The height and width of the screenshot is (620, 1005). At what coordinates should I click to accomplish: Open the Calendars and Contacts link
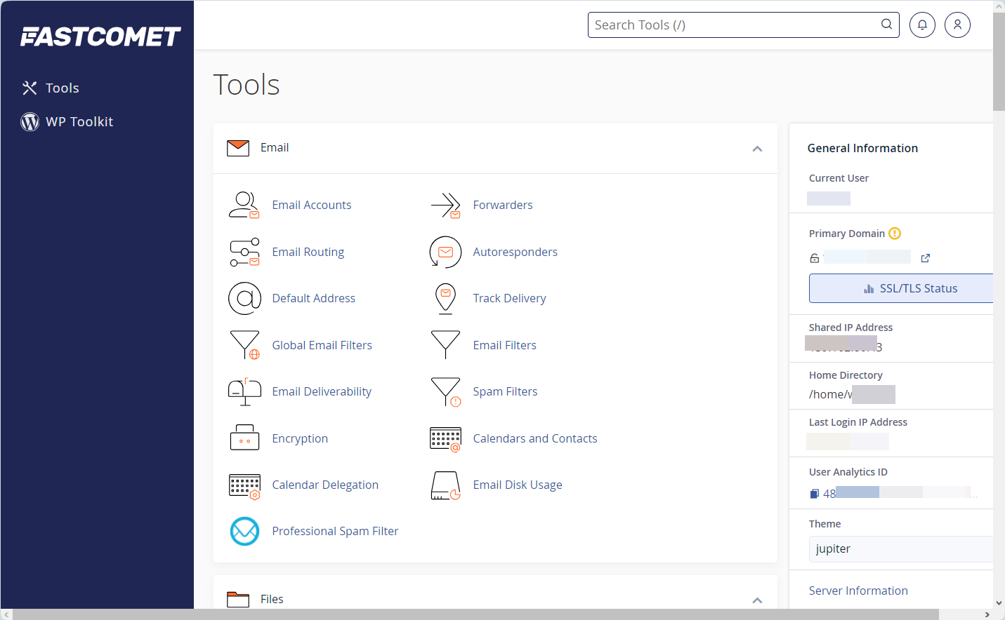click(x=535, y=438)
